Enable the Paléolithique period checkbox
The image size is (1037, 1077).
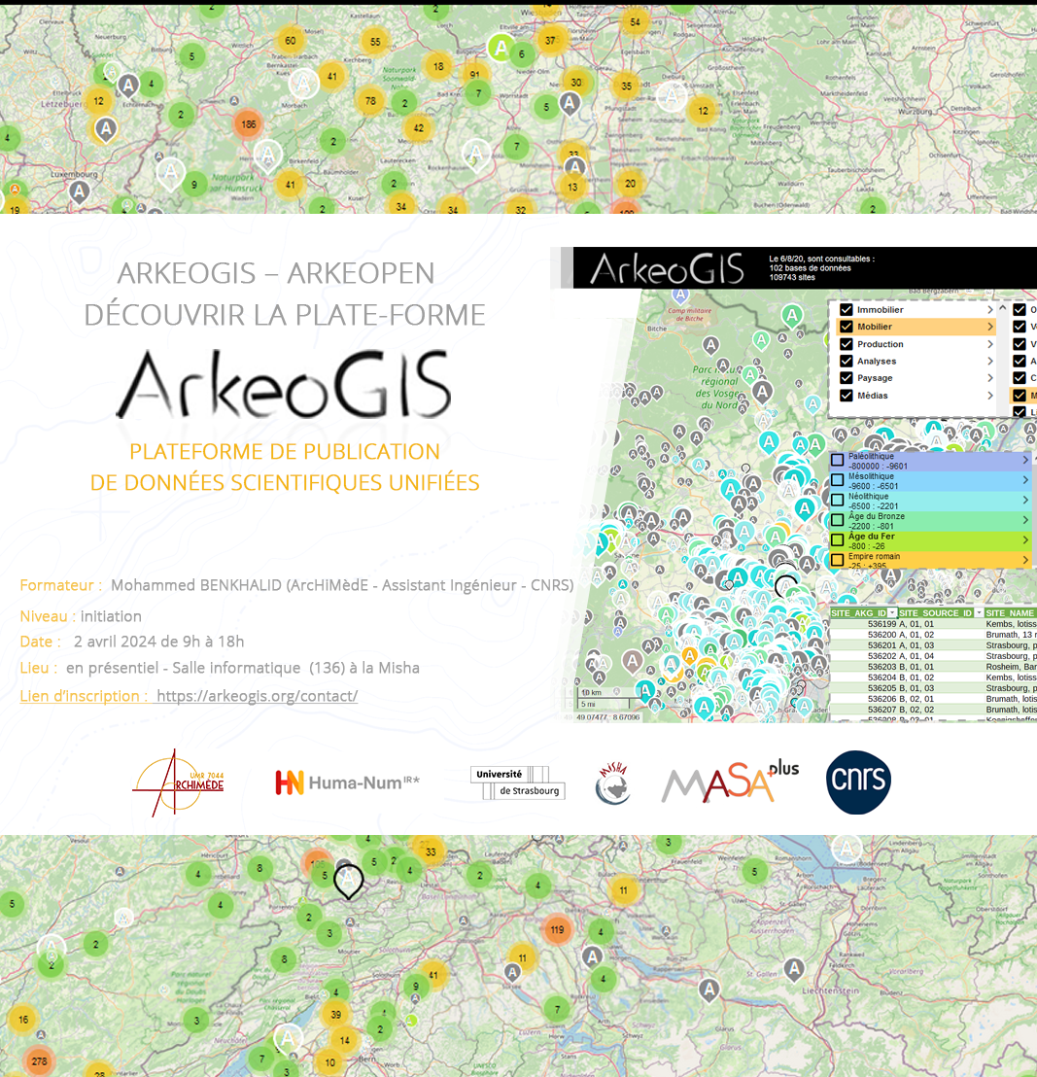tap(838, 460)
